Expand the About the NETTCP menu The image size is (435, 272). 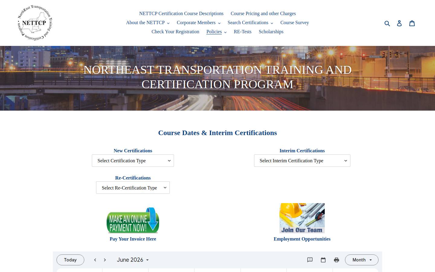(148, 23)
